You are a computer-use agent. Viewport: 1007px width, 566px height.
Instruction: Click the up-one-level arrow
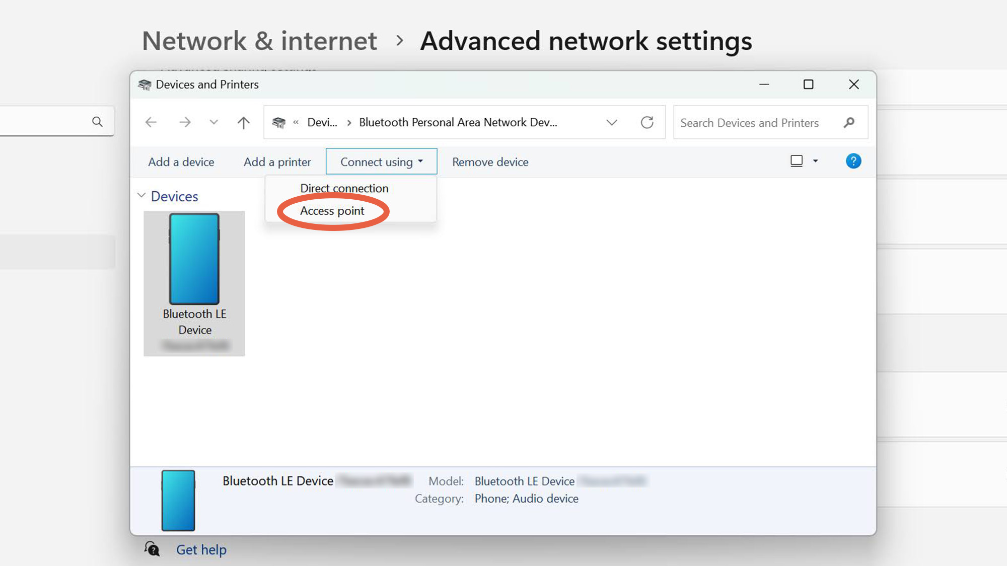[x=243, y=122]
